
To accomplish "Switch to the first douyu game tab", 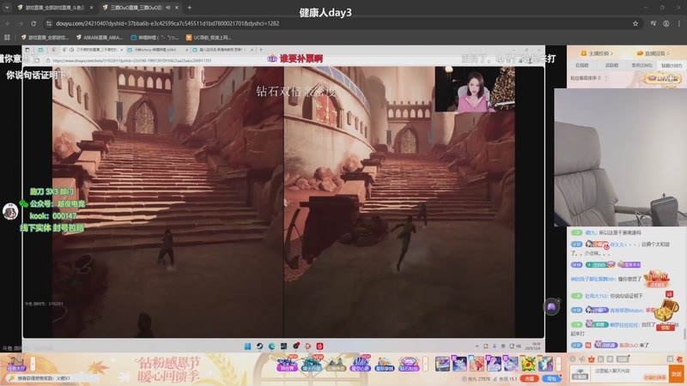I will tap(55, 8).
